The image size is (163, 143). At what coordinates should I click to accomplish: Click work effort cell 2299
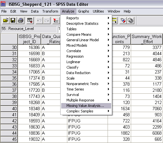(147, 127)
